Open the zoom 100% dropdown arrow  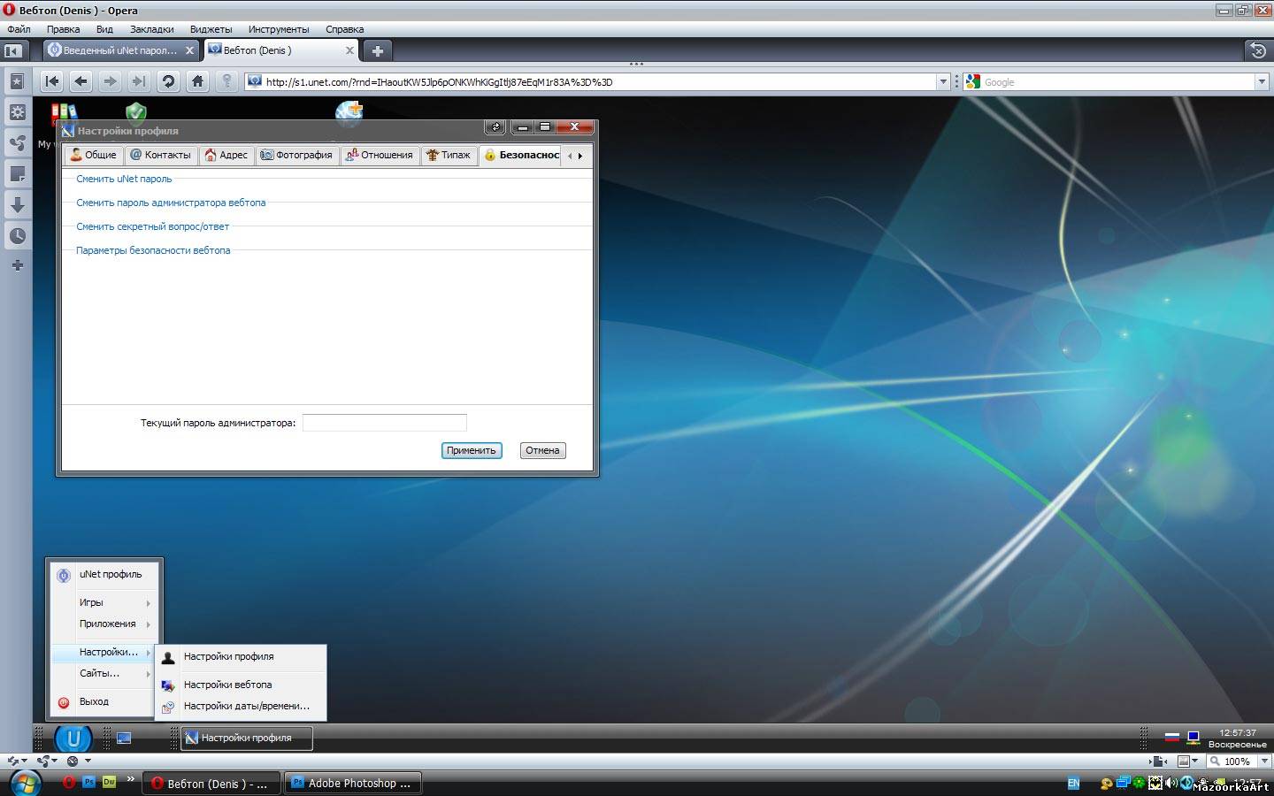point(1265,761)
